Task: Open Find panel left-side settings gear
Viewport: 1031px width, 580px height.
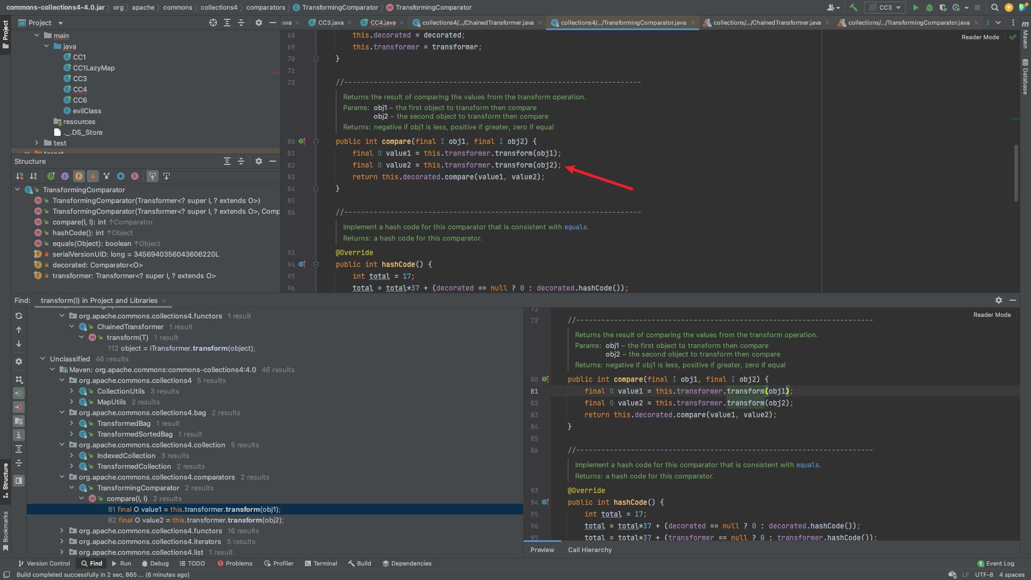Action: [x=19, y=361]
